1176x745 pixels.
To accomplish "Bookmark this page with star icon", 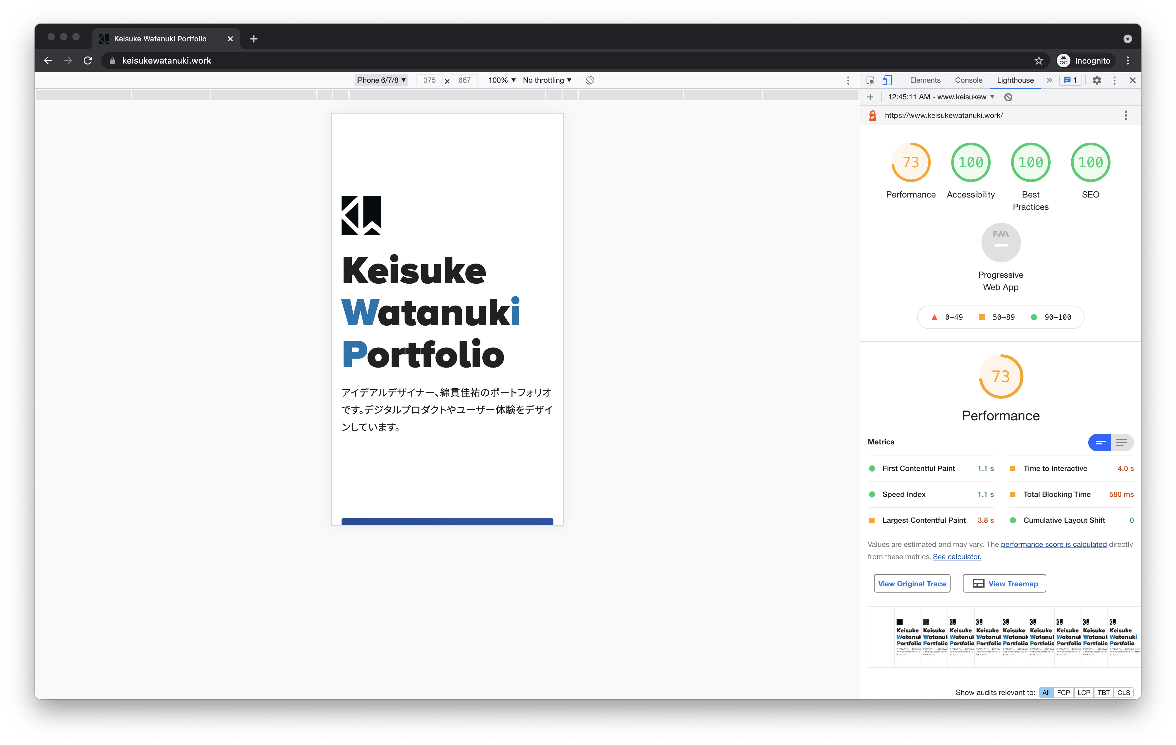I will click(1039, 60).
